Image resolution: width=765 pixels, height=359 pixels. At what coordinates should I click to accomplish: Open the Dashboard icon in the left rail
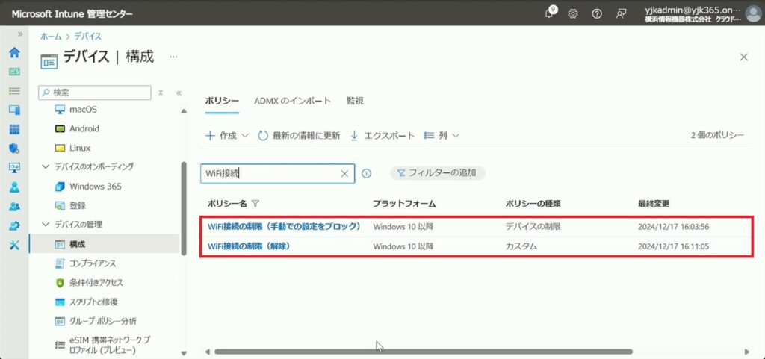pyautogui.click(x=15, y=72)
